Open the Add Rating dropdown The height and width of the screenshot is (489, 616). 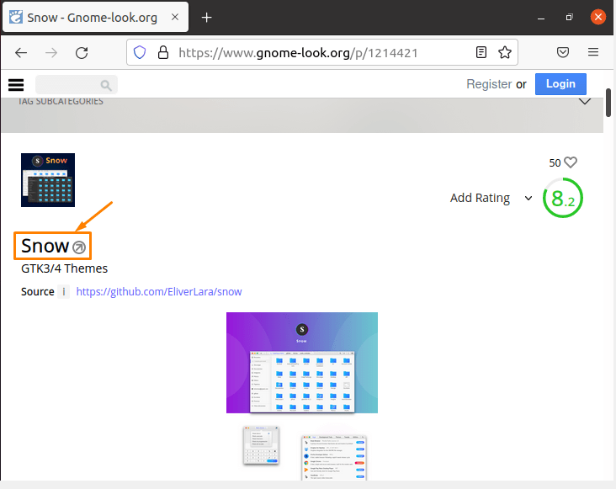coord(491,198)
